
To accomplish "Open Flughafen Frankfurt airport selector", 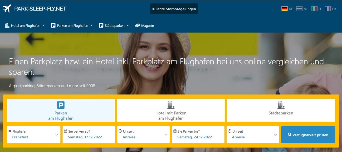I will pos(34,135).
